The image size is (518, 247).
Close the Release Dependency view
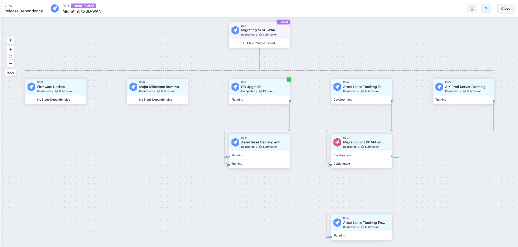click(x=505, y=8)
